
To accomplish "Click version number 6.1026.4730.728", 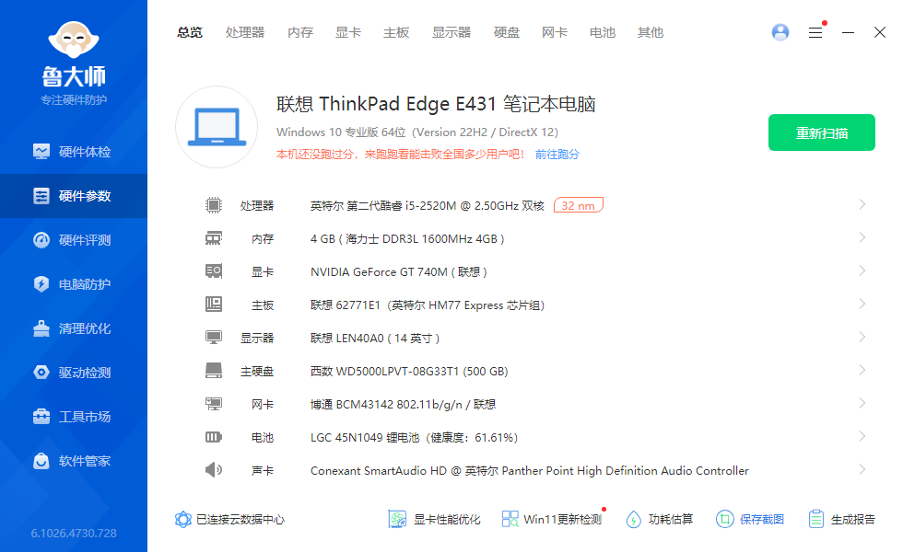I will point(74,533).
